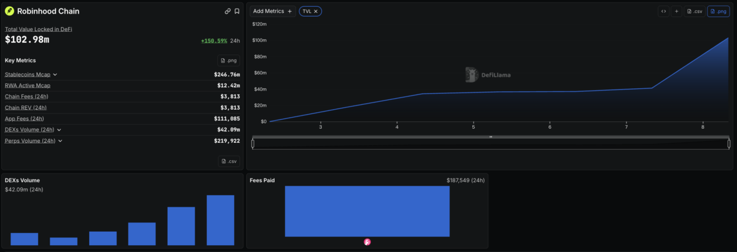Download TVL chart data as .csv
Screen dimensions: 737x252
pos(695,11)
